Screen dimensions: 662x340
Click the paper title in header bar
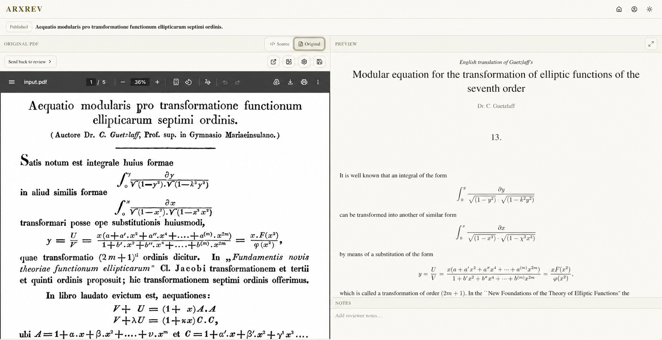129,27
